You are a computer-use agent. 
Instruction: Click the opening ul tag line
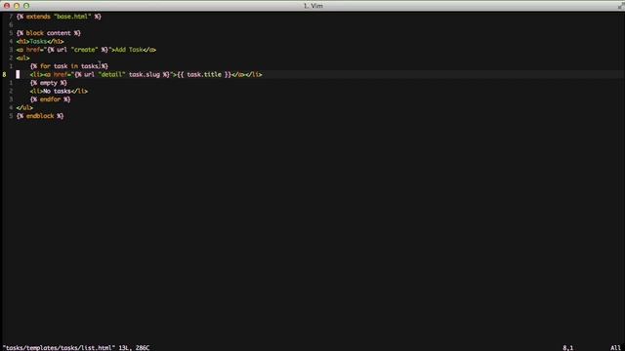pos(22,58)
